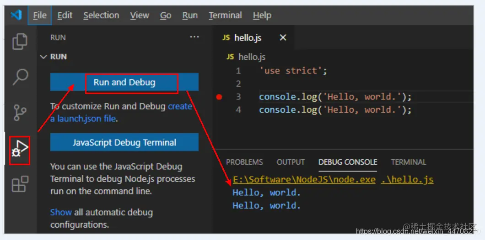Image resolution: width=485 pixels, height=240 pixels.
Task: Click the 'use strict' code on line 1
Action: pyautogui.click(x=293, y=71)
